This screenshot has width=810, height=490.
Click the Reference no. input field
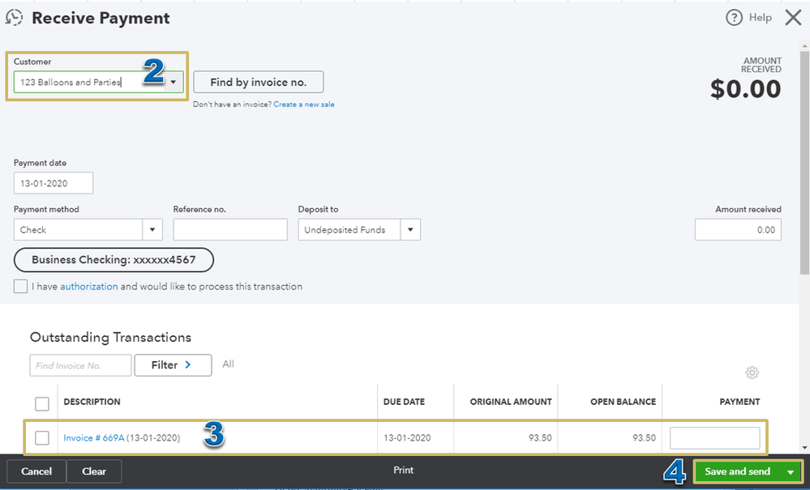pyautogui.click(x=230, y=230)
